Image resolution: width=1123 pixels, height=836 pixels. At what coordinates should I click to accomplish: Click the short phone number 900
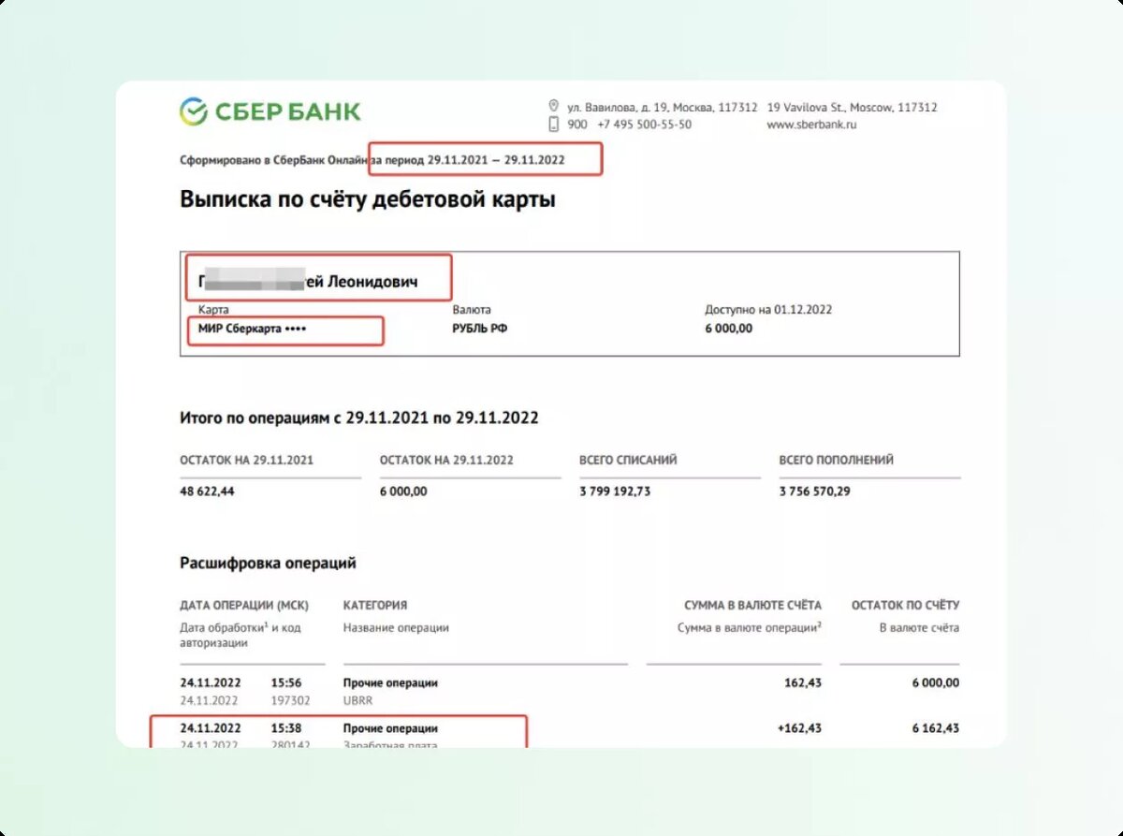tap(577, 124)
